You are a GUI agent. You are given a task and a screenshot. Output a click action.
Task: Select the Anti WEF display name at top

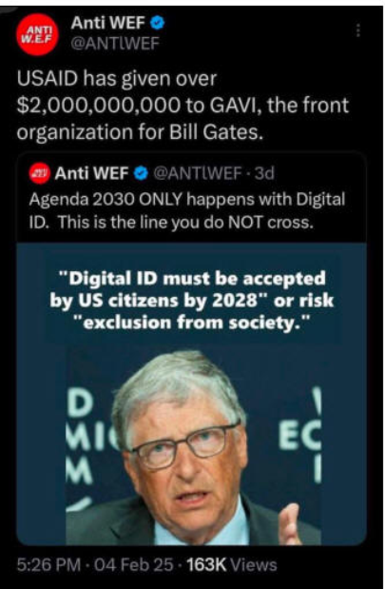tap(107, 23)
